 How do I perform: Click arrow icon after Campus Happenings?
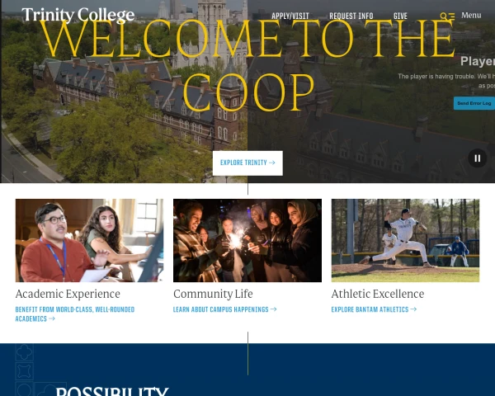tap(273, 309)
